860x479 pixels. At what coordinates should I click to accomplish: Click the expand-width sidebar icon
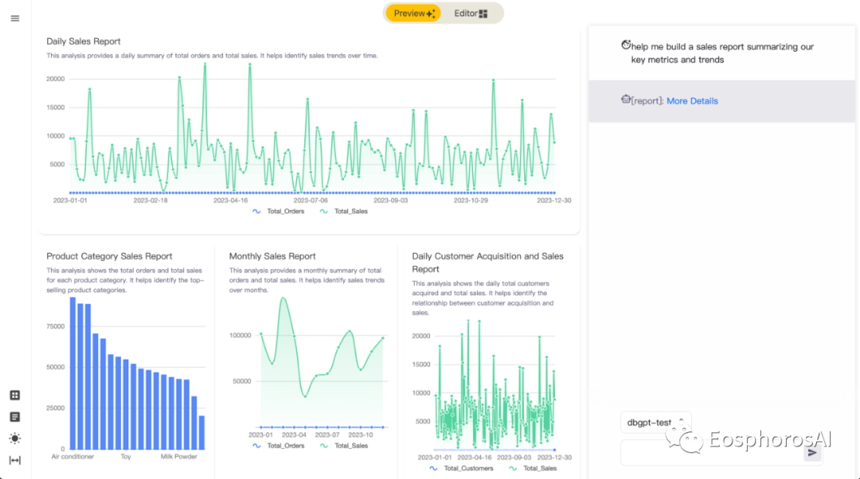point(15,460)
